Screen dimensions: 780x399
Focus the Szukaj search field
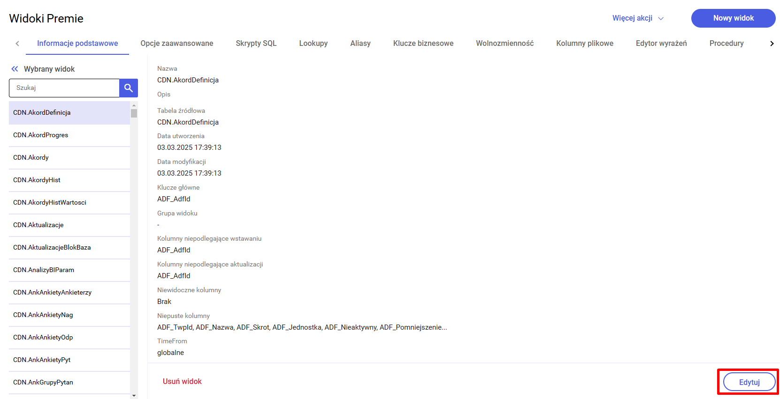[x=64, y=88]
